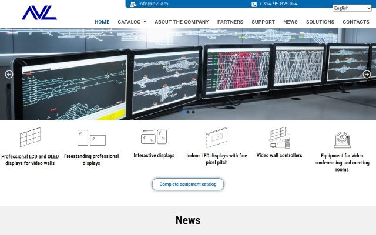
Task: Open the Support menu item
Action: [263, 22]
